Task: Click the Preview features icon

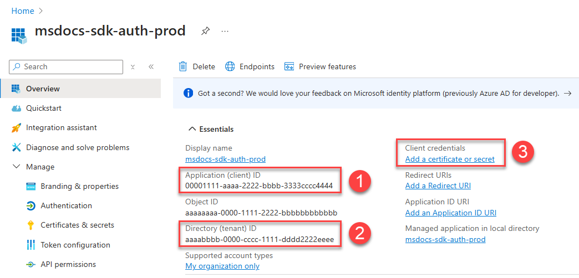Action: click(289, 66)
